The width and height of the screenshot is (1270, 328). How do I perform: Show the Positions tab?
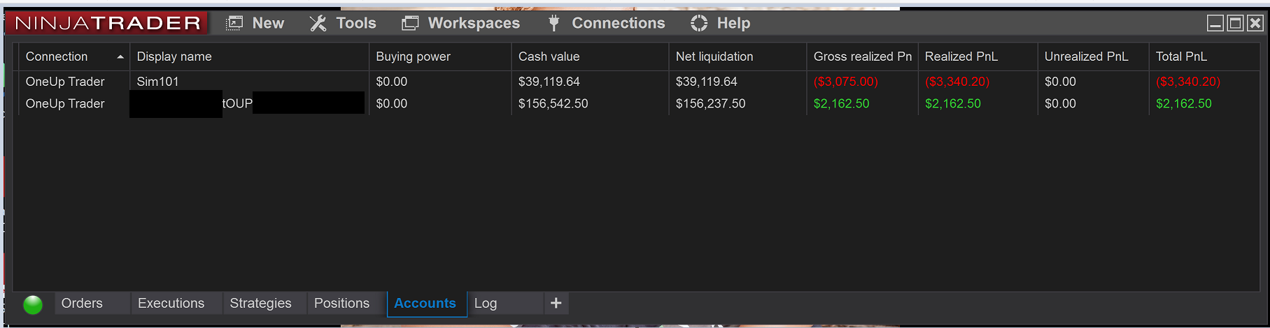(341, 303)
